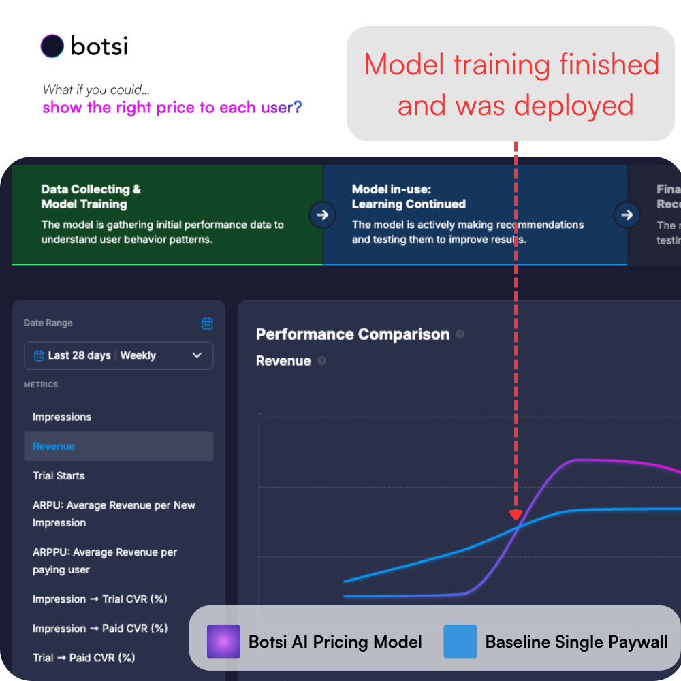
Task: Click the Botsi AI Pricing Model legend label
Action: pos(335,642)
